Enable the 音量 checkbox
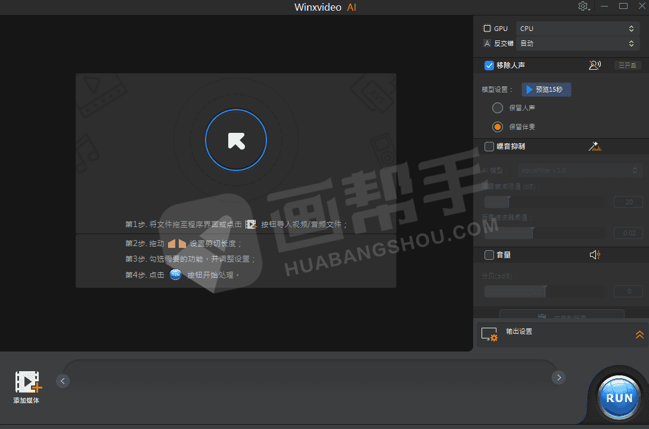The image size is (649, 429). point(489,255)
